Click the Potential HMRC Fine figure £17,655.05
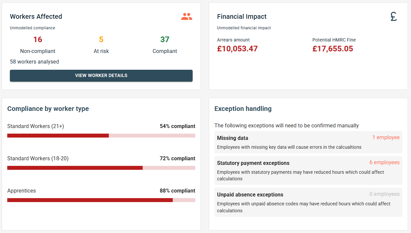411x233 pixels. point(332,48)
